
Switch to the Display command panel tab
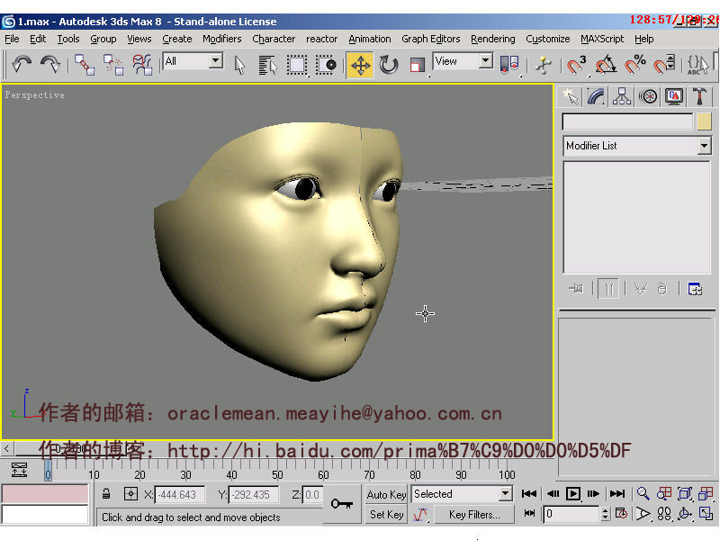coord(674,97)
